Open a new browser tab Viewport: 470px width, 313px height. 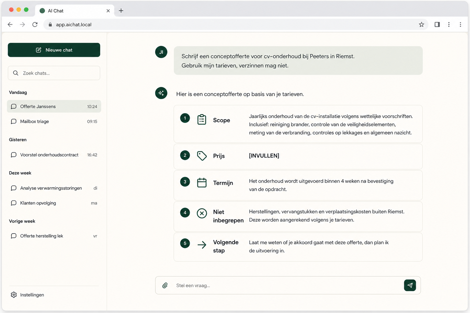click(121, 11)
